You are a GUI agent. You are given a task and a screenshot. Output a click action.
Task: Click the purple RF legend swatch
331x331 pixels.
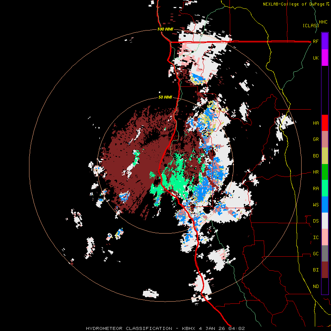point(325,41)
